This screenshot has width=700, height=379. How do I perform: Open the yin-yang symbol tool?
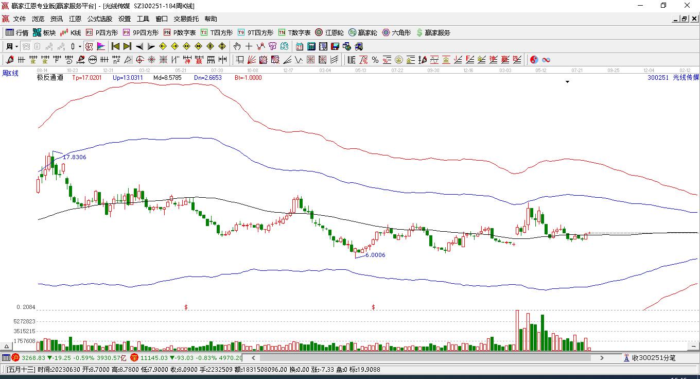[534, 60]
